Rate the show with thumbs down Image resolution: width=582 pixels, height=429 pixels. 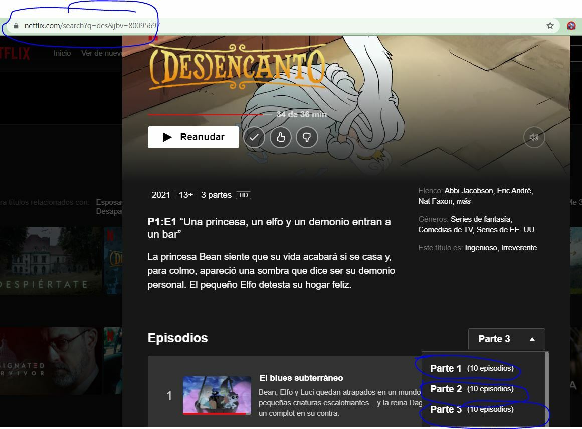(x=307, y=137)
